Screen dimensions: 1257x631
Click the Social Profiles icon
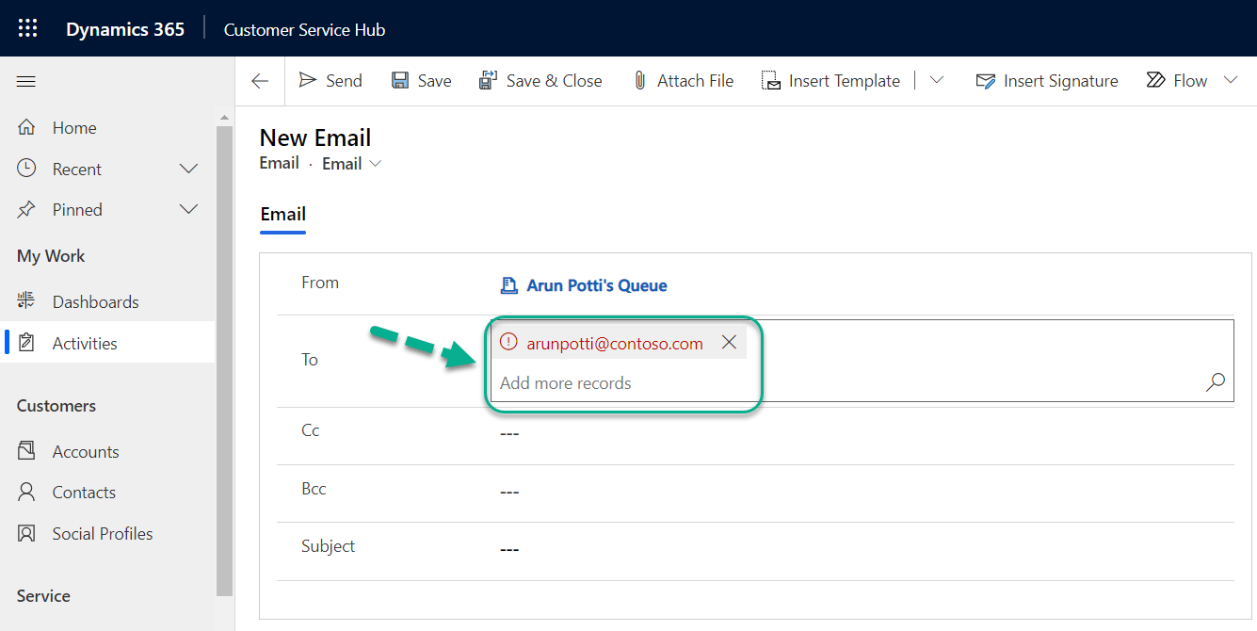coord(26,533)
